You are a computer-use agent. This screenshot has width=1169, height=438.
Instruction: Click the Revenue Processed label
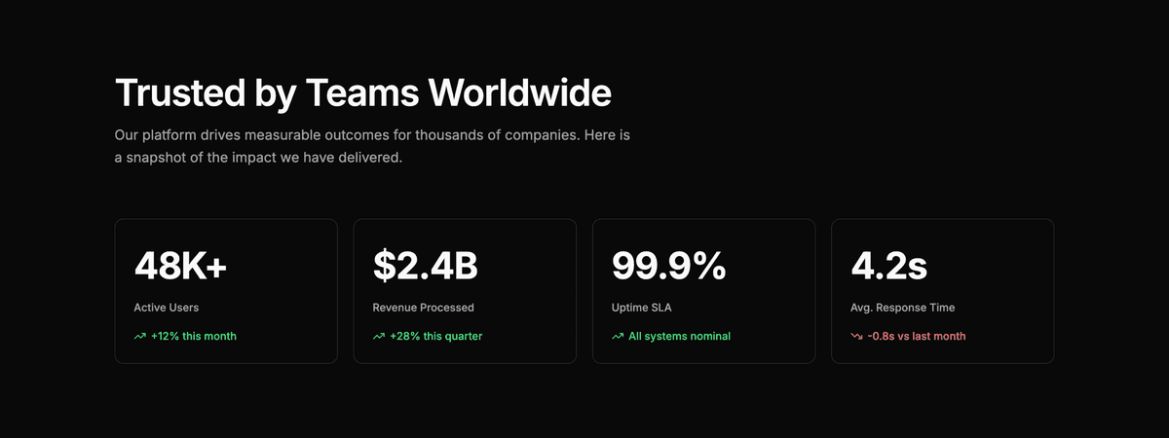pyautogui.click(x=423, y=308)
